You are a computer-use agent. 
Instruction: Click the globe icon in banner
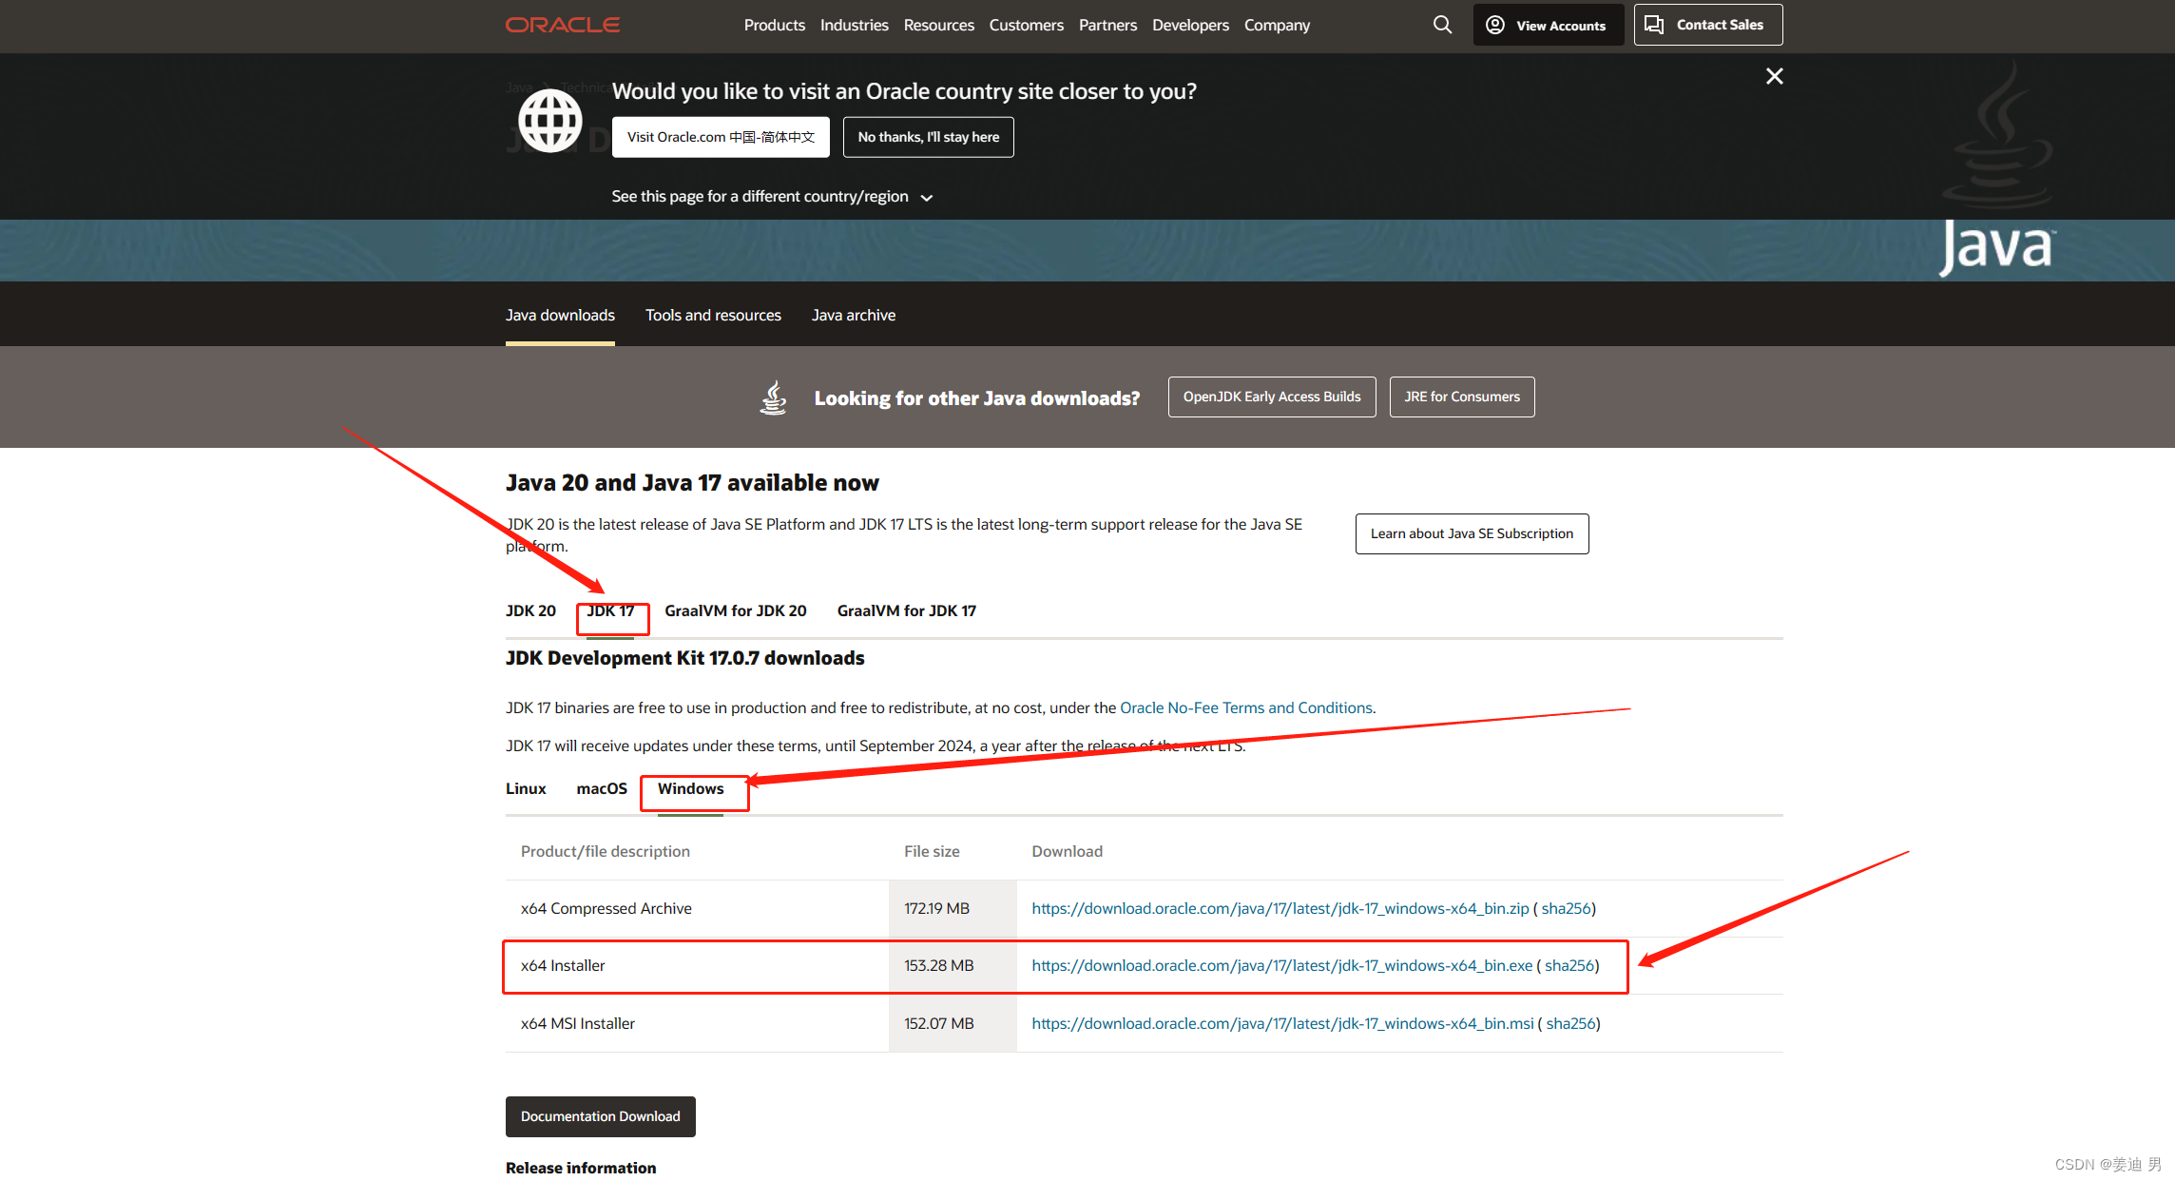(549, 121)
